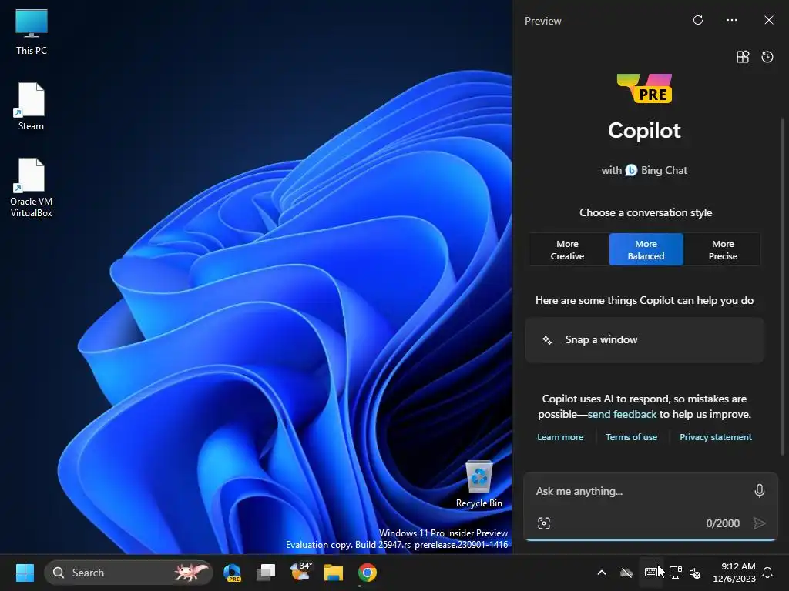Select the Recycle Bin desktop icon
Image resolution: width=789 pixels, height=591 pixels.
click(479, 484)
